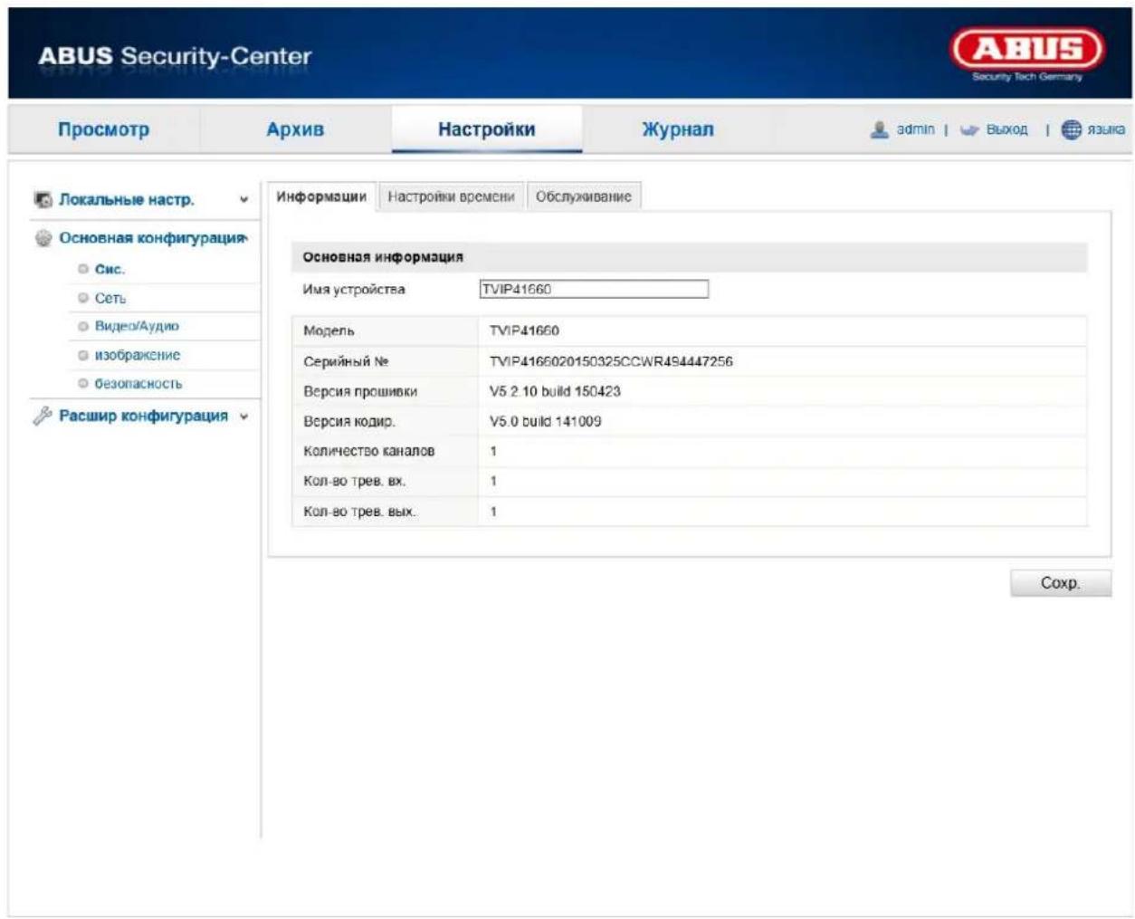Click the Версия кодир. label

(x=349, y=422)
